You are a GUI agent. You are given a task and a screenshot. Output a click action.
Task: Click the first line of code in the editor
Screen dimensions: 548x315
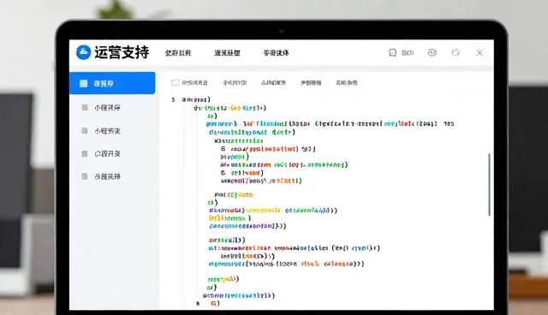point(196,99)
